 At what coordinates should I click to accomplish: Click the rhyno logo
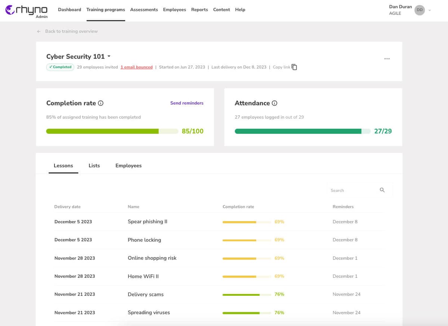(27, 10)
